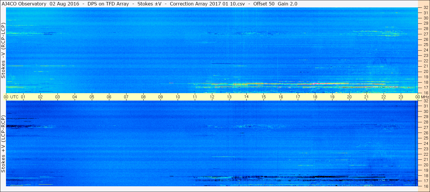This screenshot has width=430, height=192.
Task: Select hour 17 marker on the time axis
Action: pyautogui.click(x=298, y=97)
